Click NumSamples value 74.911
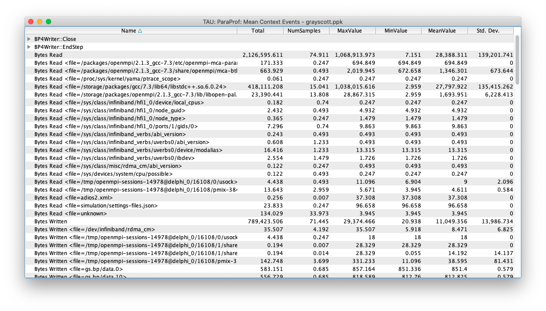 (x=320, y=55)
